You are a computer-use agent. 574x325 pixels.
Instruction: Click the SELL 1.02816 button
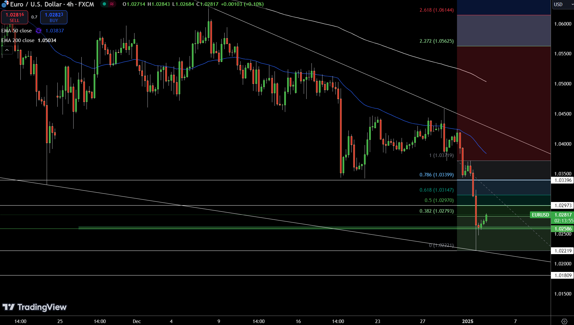coord(15,17)
